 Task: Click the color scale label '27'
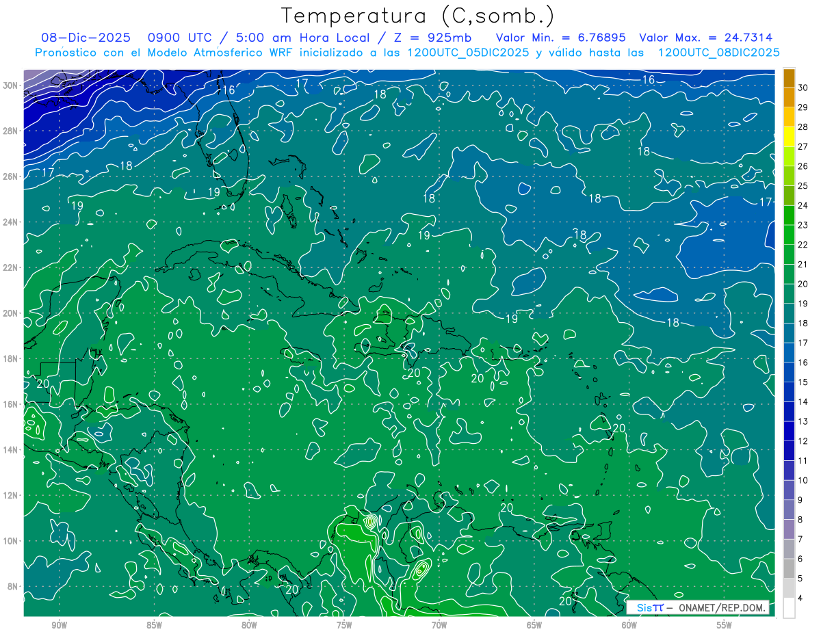(803, 146)
